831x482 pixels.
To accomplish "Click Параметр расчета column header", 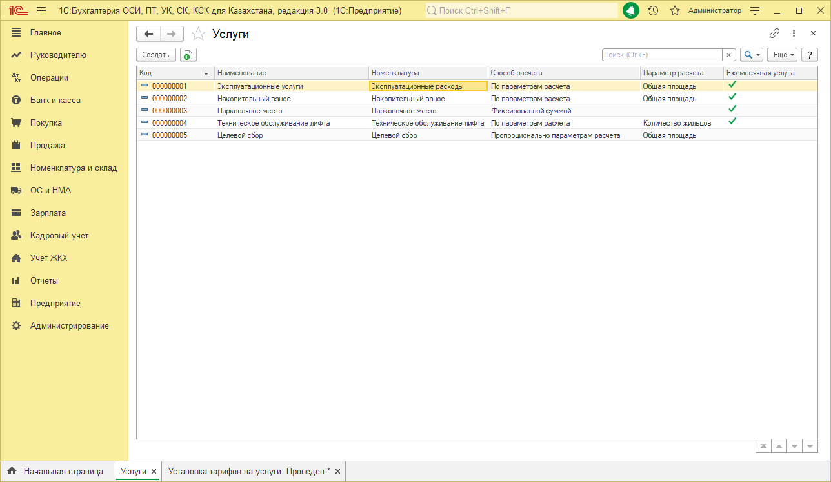I will pos(681,73).
